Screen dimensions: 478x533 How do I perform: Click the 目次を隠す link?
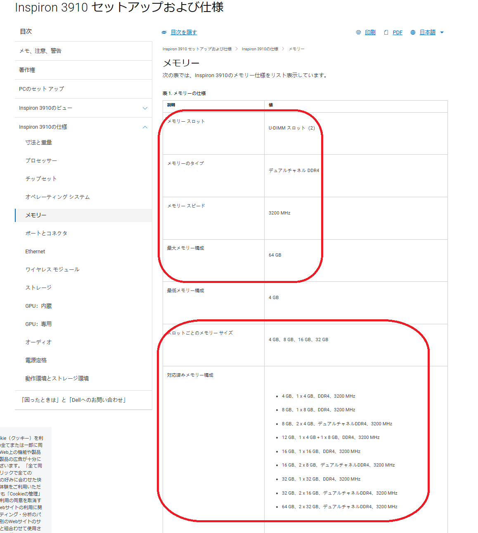pyautogui.click(x=184, y=32)
